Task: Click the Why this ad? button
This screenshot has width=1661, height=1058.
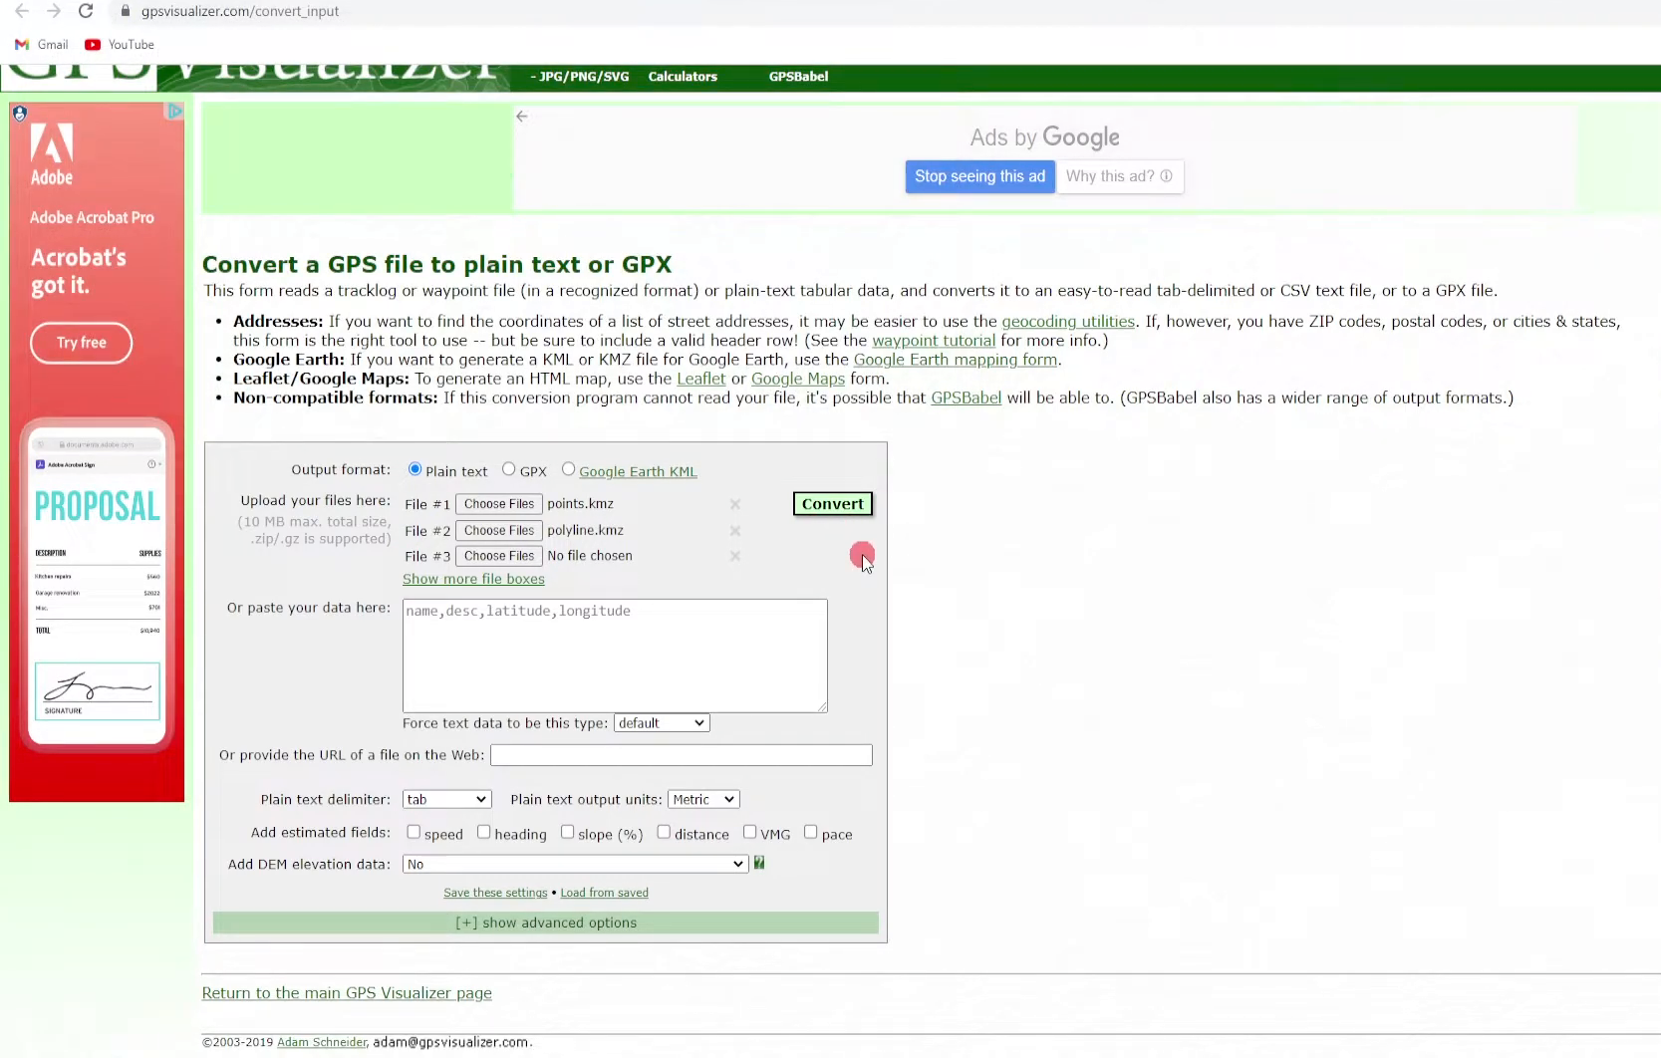Action: click(x=1120, y=176)
